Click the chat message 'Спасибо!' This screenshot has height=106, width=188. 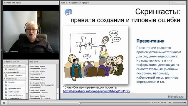click(x=44, y=93)
